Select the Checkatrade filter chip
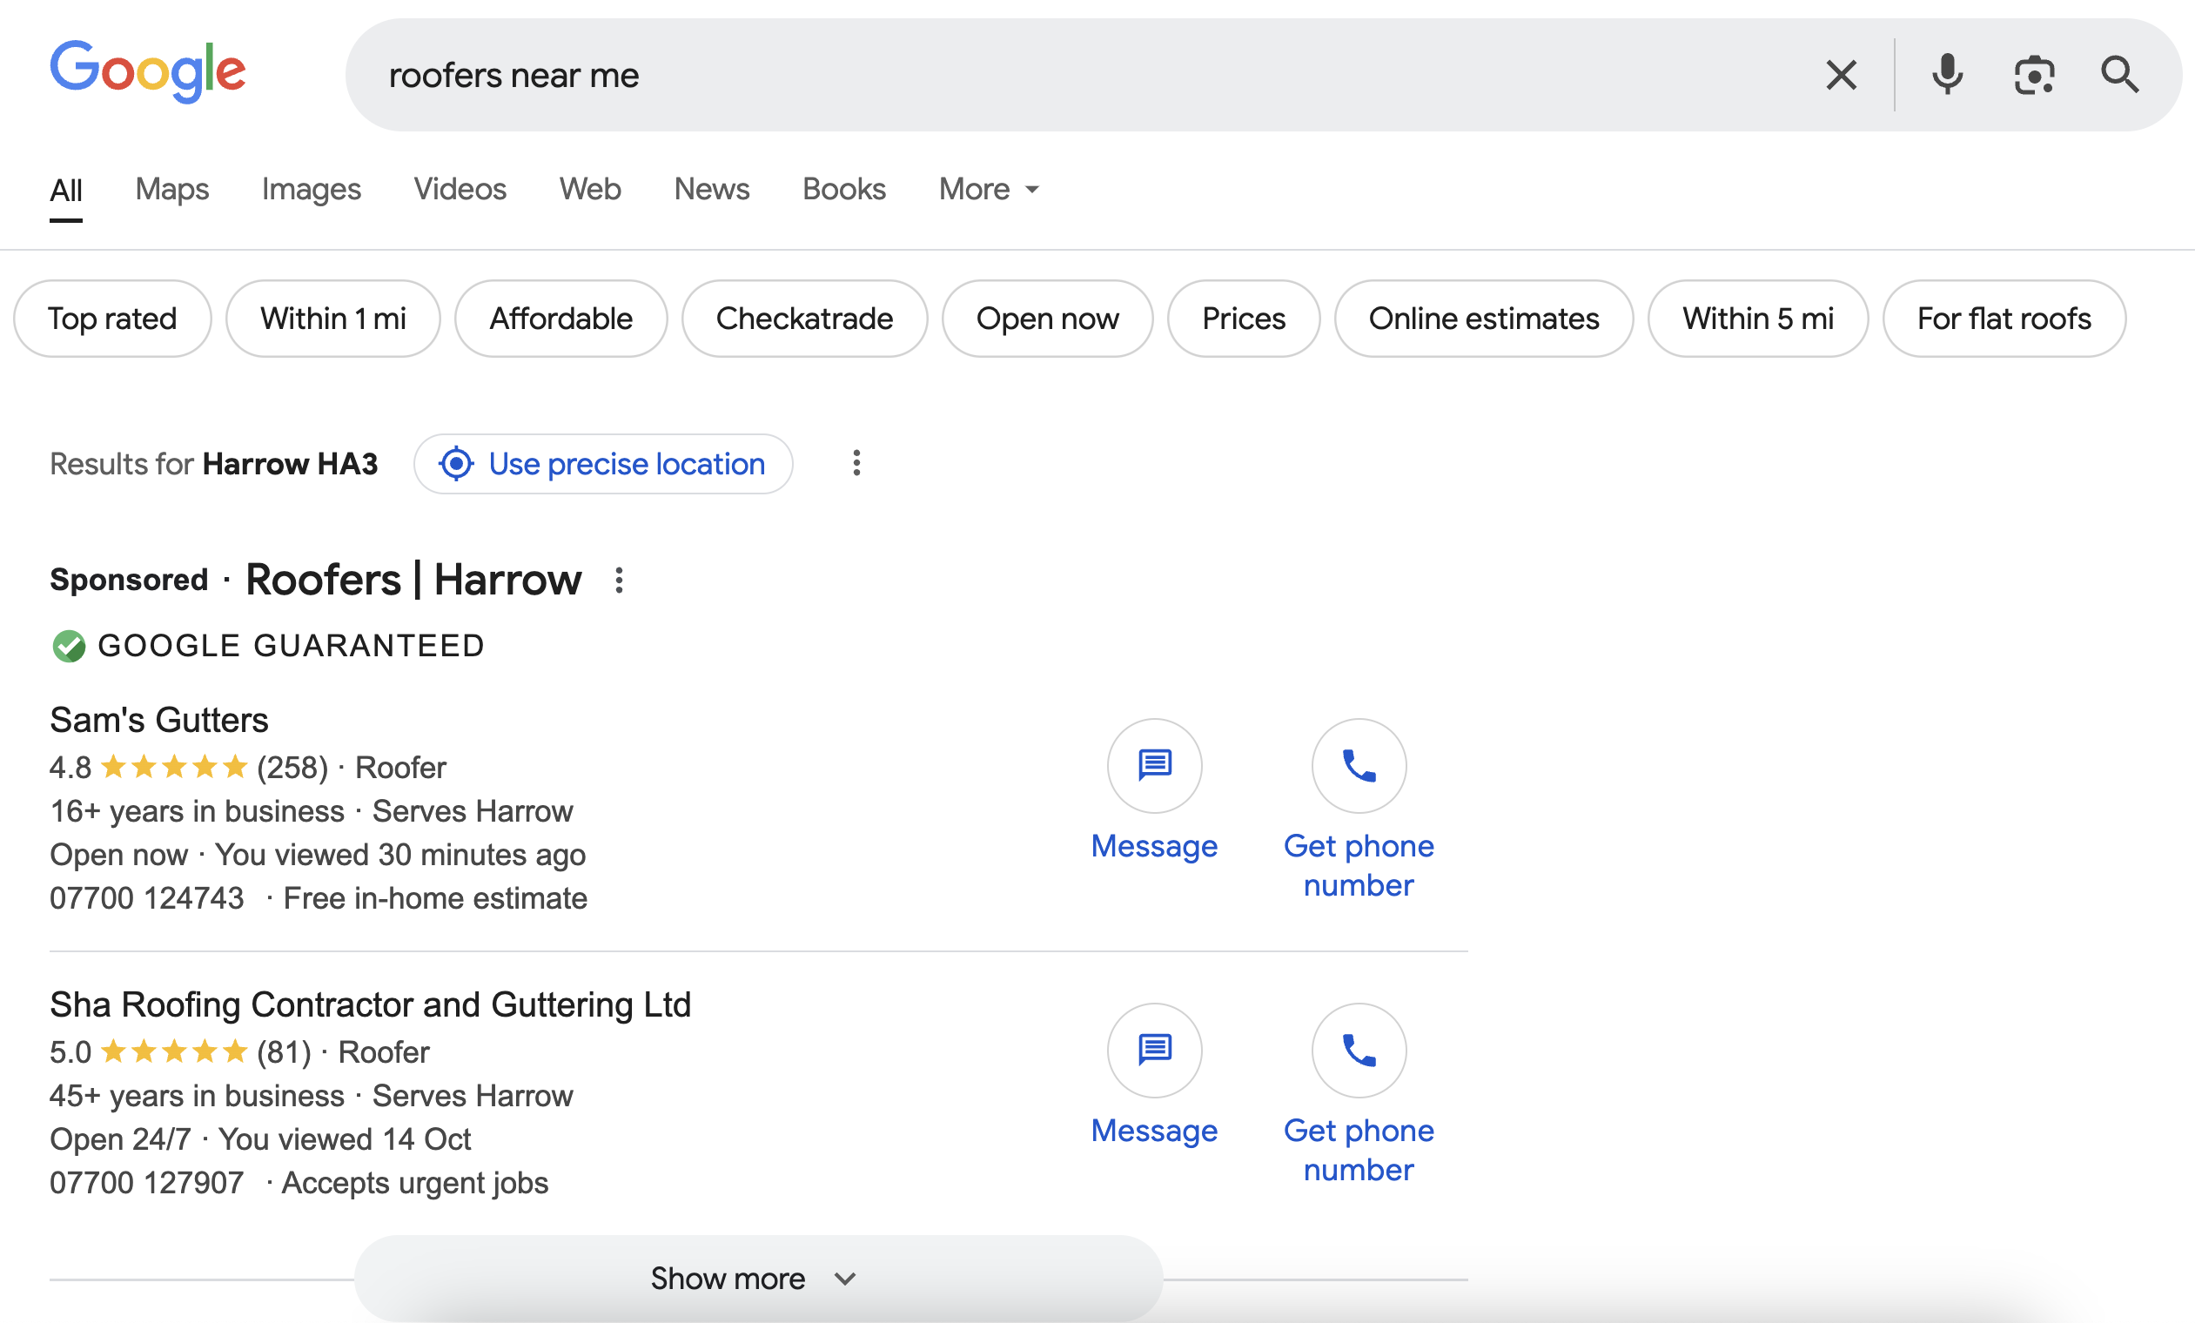 click(x=804, y=318)
